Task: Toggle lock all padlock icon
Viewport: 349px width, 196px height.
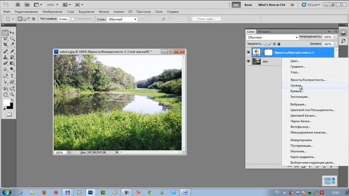Action: pos(279,44)
